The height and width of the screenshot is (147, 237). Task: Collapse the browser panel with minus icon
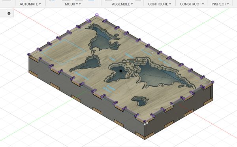coord(9,13)
